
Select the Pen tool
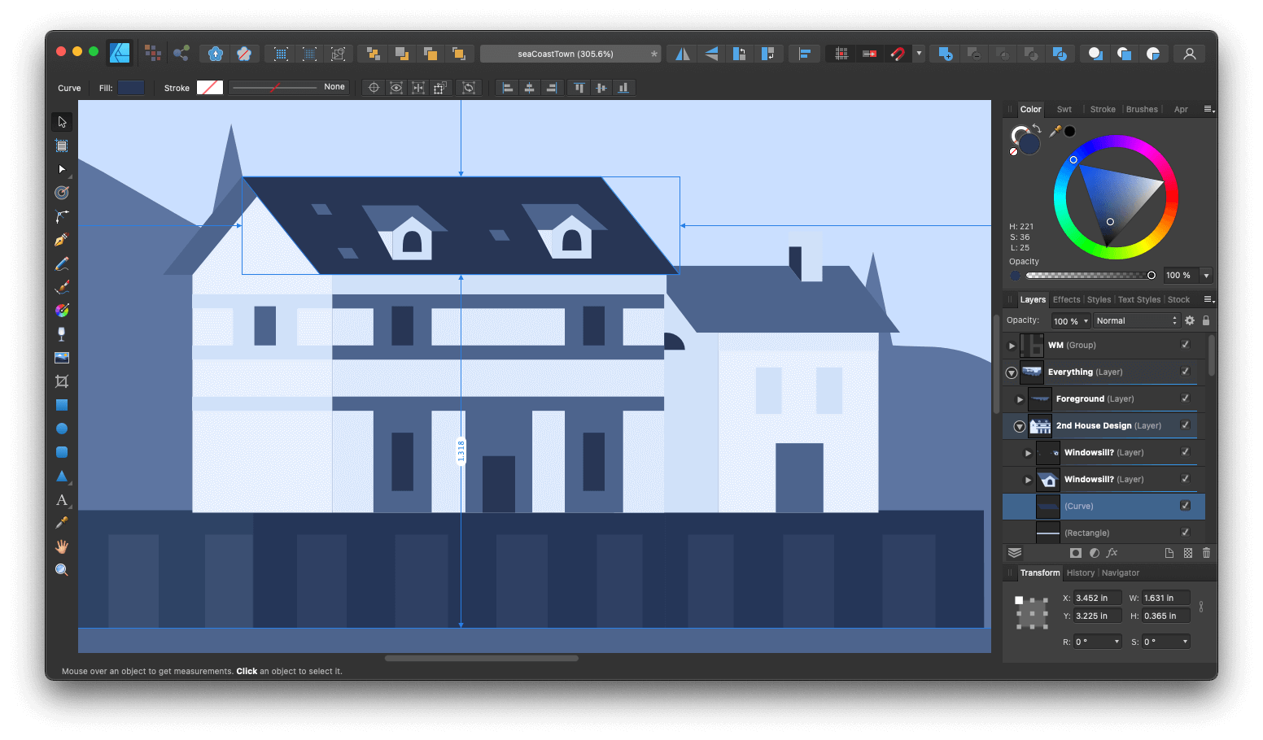point(61,239)
